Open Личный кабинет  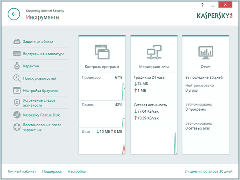(22, 172)
